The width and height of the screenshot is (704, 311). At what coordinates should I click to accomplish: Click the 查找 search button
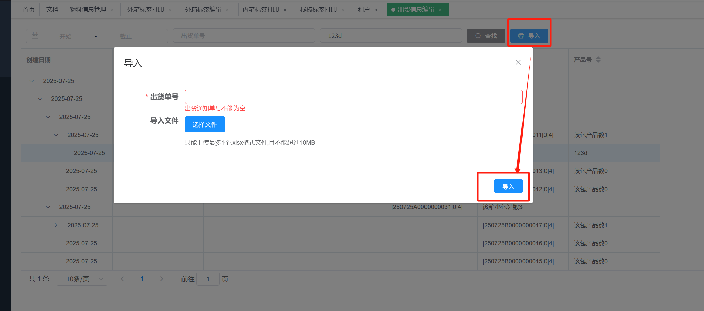486,36
